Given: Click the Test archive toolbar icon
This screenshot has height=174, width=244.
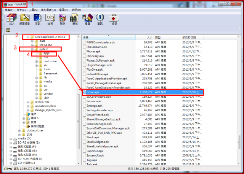Looking at the screenshot, I should point(37,18).
